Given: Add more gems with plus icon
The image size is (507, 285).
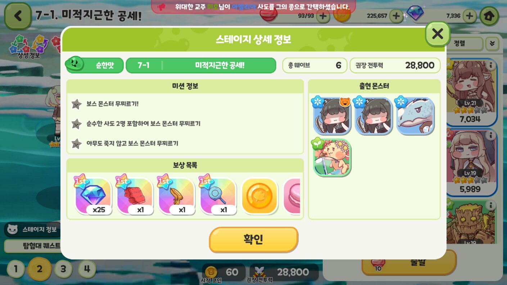Looking at the screenshot, I should pos(469,16).
